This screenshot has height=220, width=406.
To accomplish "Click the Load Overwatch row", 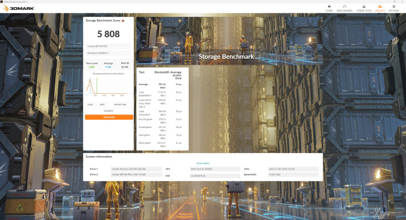I will click(x=160, y=113).
